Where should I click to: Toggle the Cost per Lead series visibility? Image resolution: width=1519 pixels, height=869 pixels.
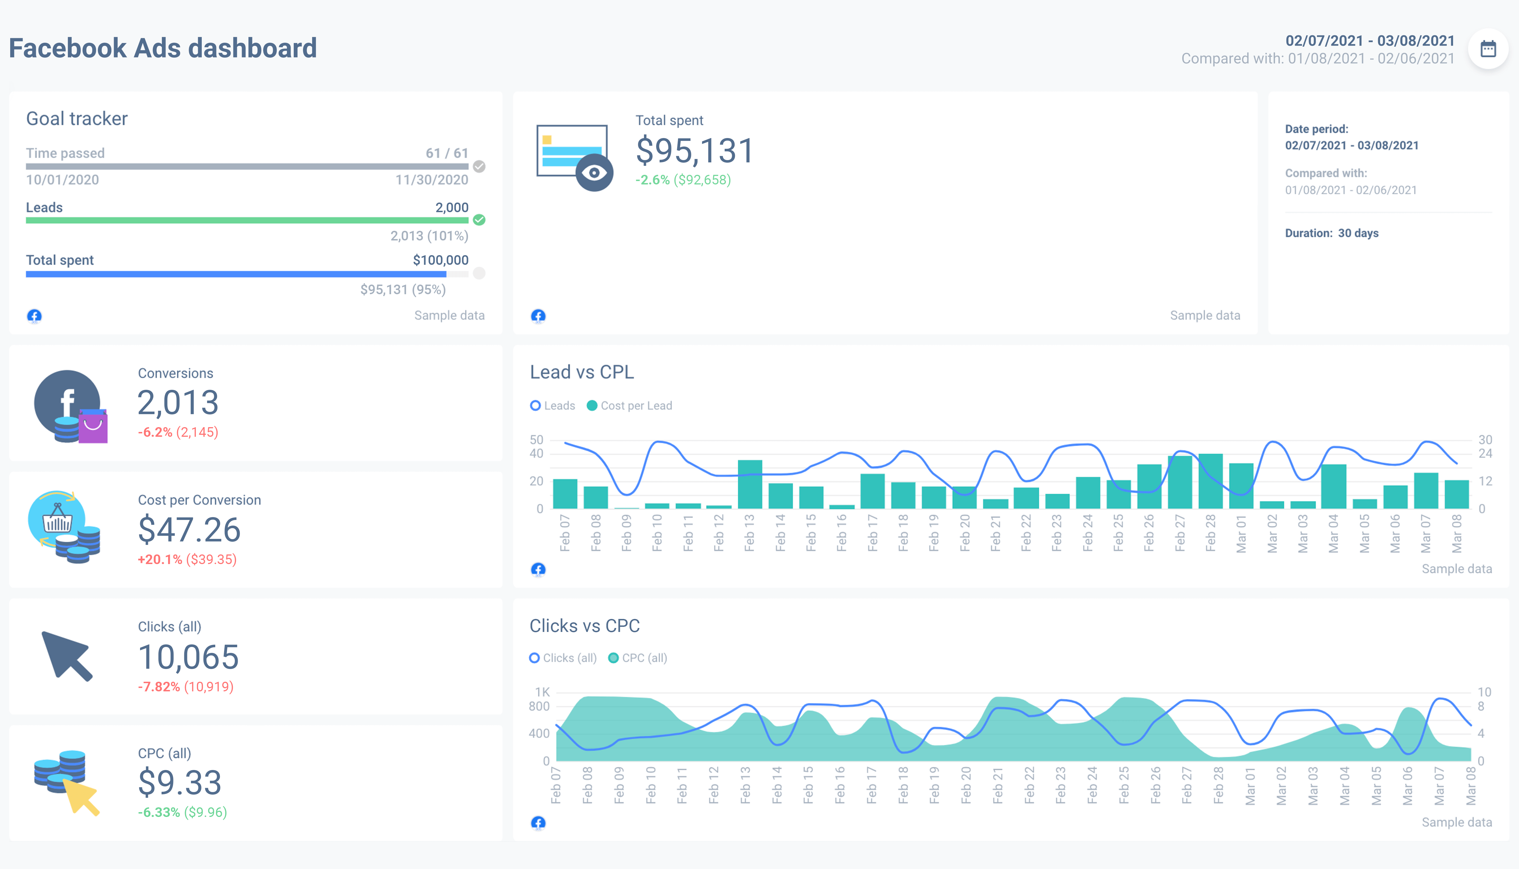point(630,405)
